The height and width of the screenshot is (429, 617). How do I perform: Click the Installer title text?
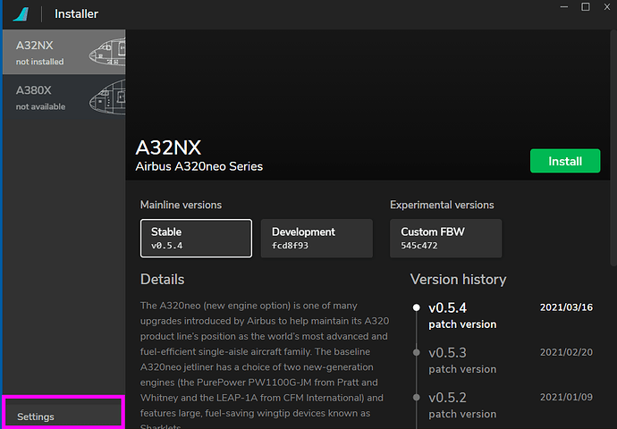pos(76,14)
